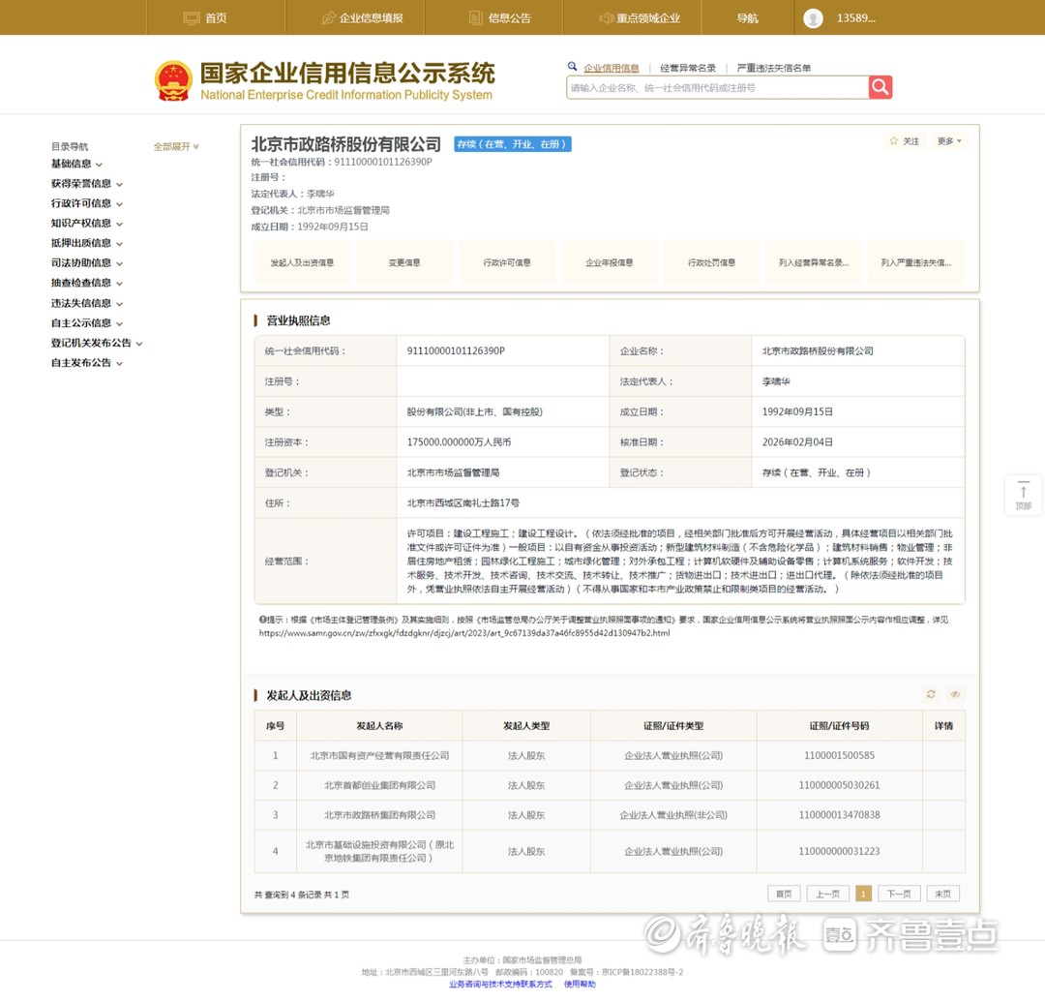This screenshot has width=1045, height=1002.
Task: Open 信息公告 in top navigation
Action: pos(500,18)
